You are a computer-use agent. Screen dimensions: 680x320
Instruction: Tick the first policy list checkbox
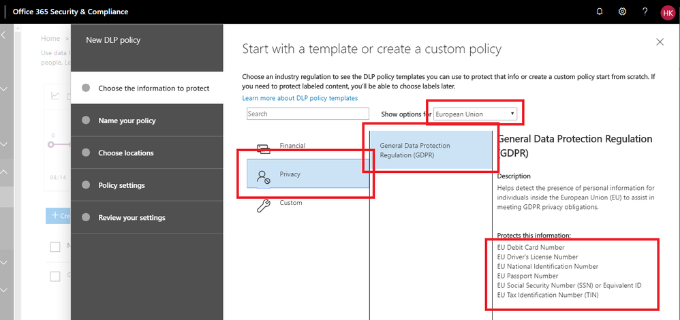55,247
